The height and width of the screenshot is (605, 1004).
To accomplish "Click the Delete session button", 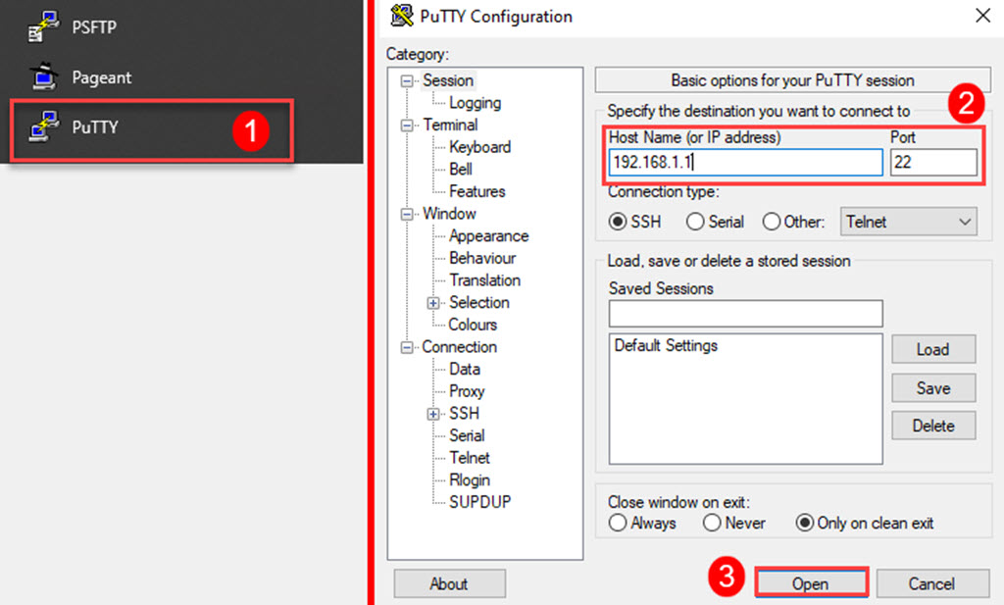I will point(933,426).
